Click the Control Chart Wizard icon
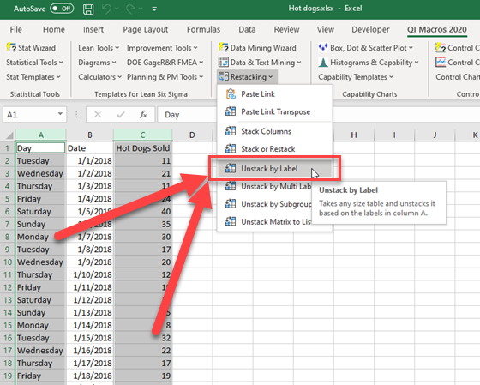Screen dimensions: 480x385 pyautogui.click(x=441, y=47)
